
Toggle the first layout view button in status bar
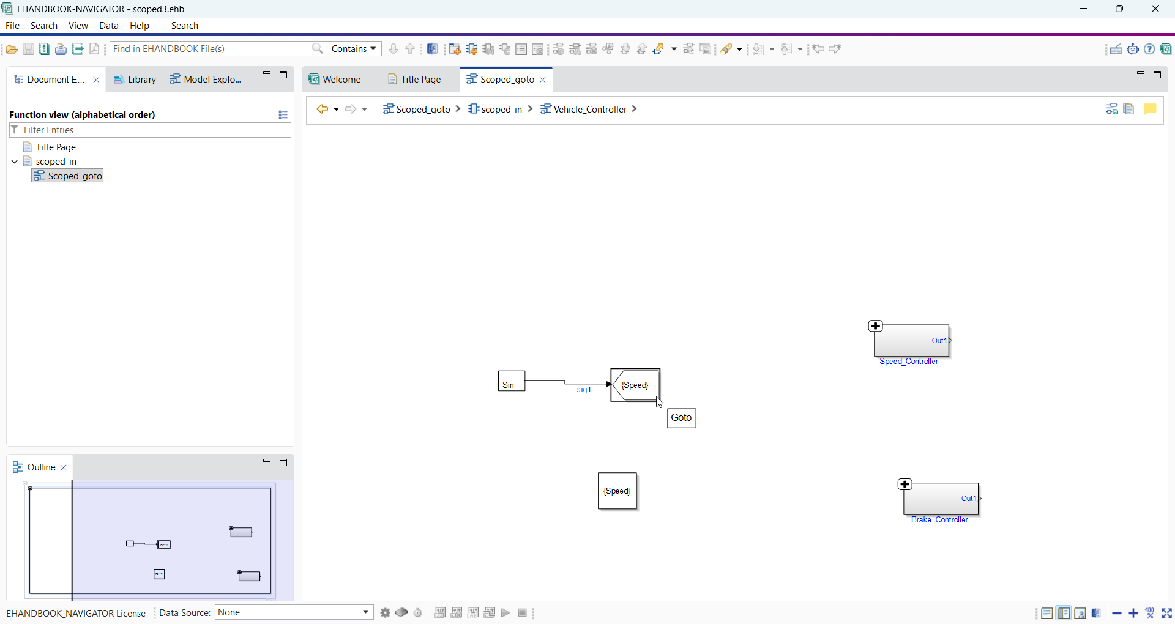pos(1047,613)
